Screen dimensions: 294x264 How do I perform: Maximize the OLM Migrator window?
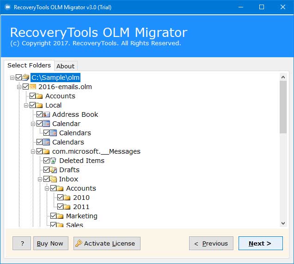click(x=262, y=7)
